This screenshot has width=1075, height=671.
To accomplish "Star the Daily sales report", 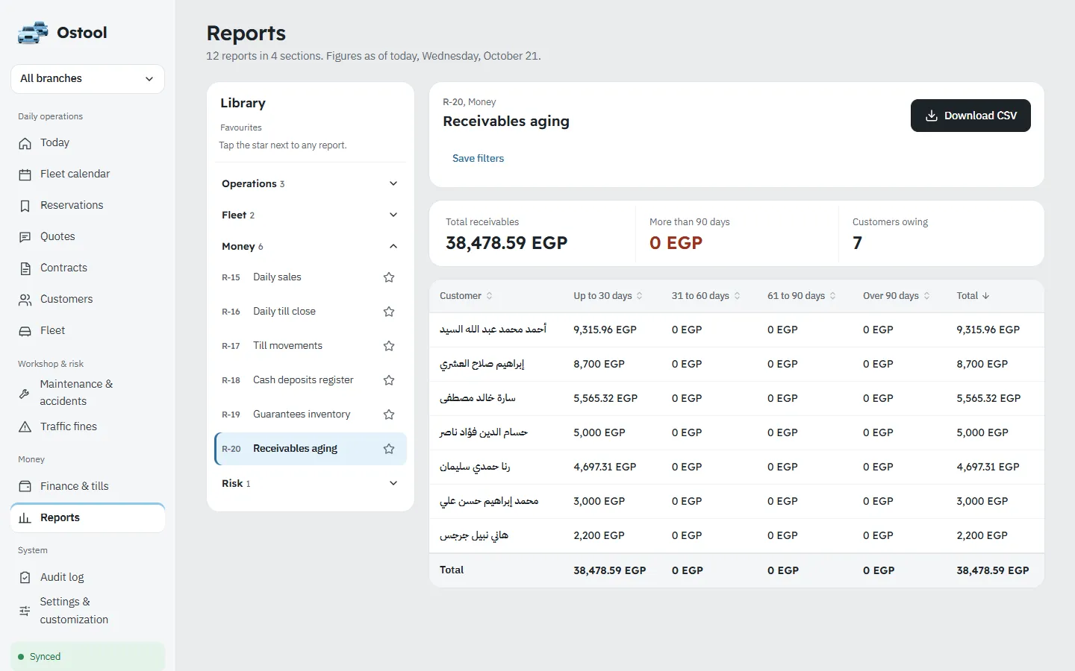I will coord(389,277).
